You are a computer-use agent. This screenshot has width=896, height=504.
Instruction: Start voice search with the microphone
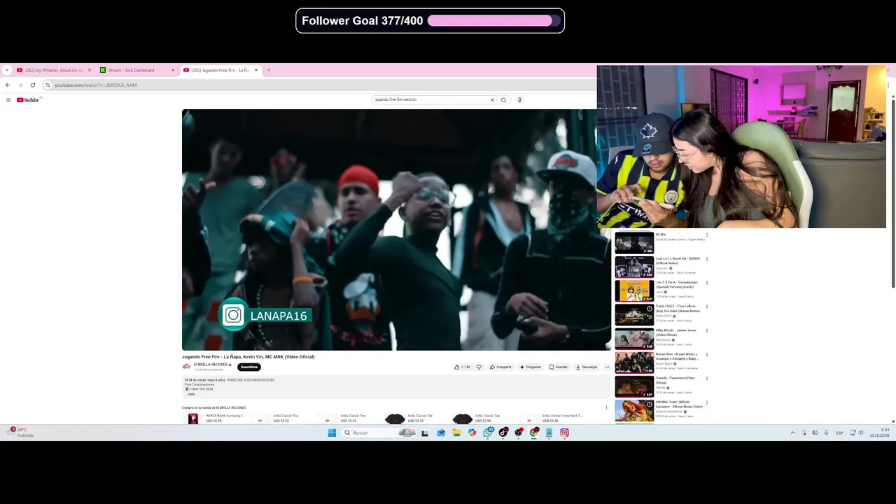coord(519,99)
